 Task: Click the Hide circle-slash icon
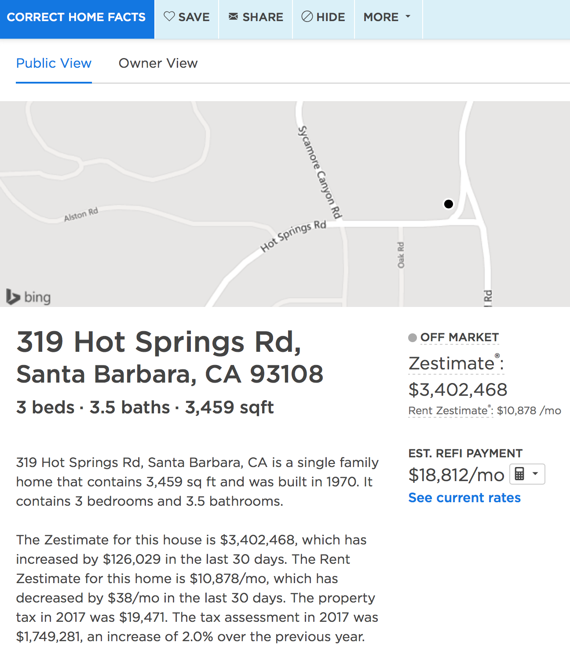307,17
